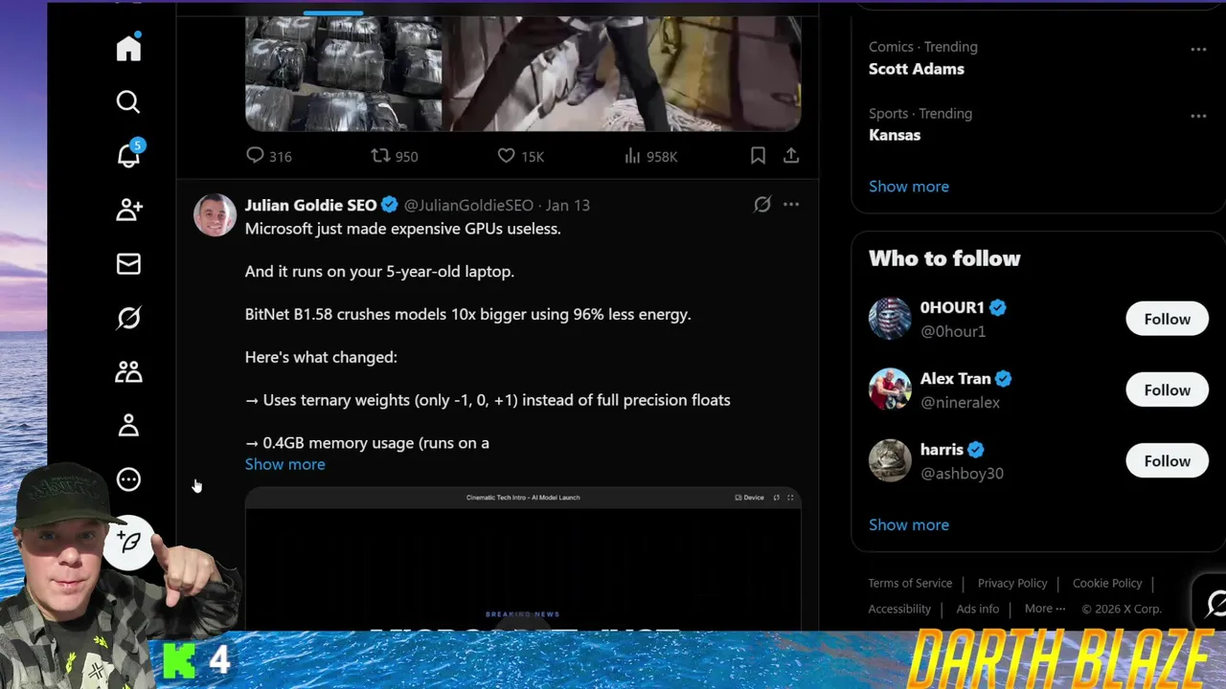The image size is (1226, 689).
Task: Open harris profile avatar
Action: pyautogui.click(x=890, y=460)
